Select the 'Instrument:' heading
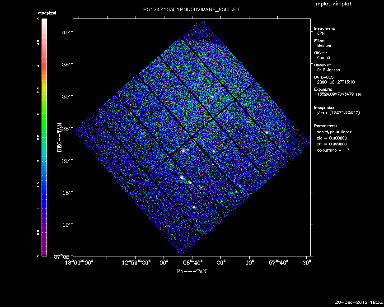Image resolution: width=384 pixels, height=307 pixels. (324, 28)
